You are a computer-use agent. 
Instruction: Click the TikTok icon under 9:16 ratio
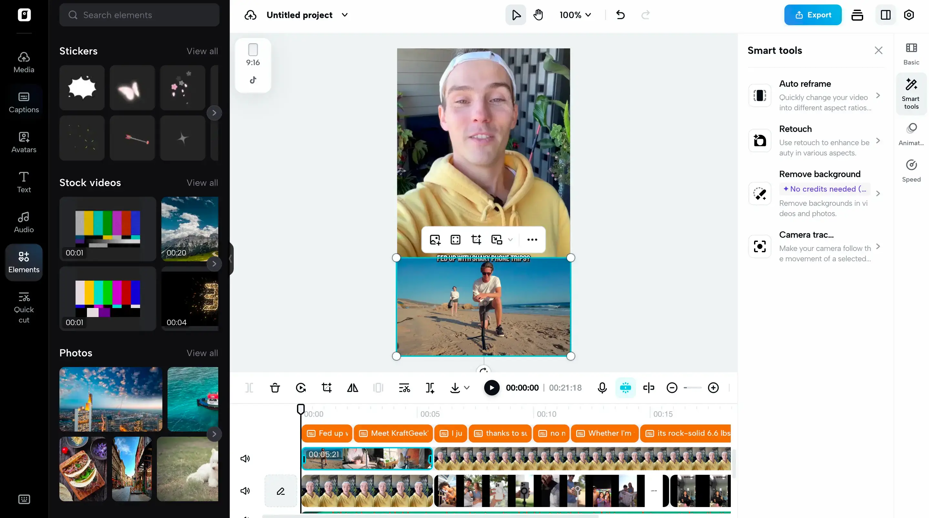click(x=253, y=80)
